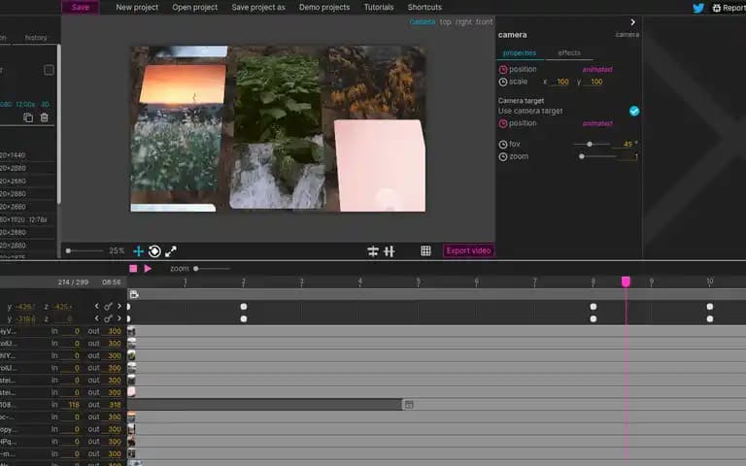The image size is (746, 466).
Task: Uncheck Use camera target checkbox
Action: tap(634, 111)
